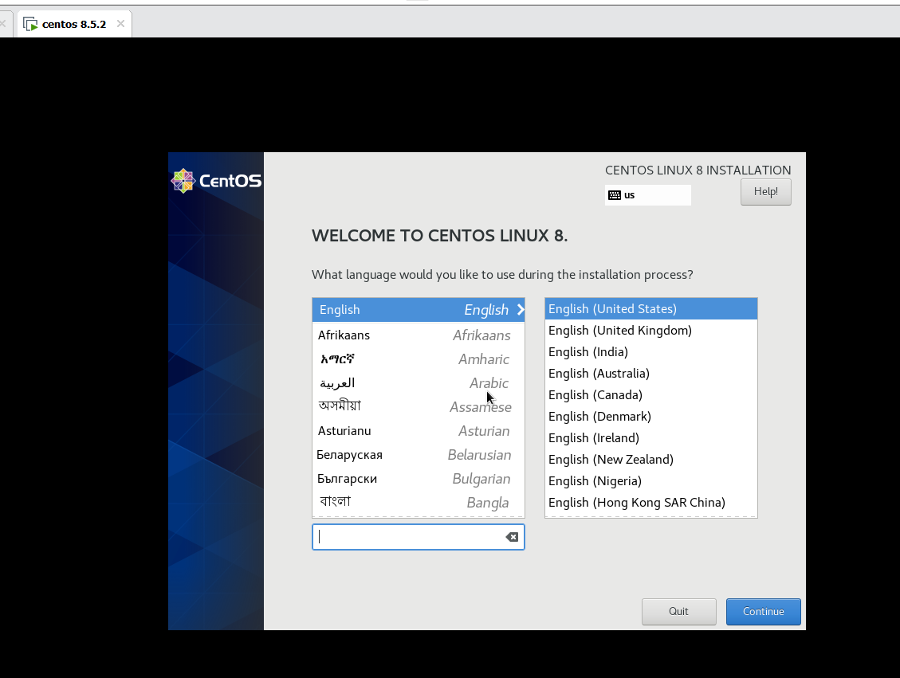The image size is (900, 678).
Task: Choose English (Denmark) locale
Action: click(x=651, y=417)
